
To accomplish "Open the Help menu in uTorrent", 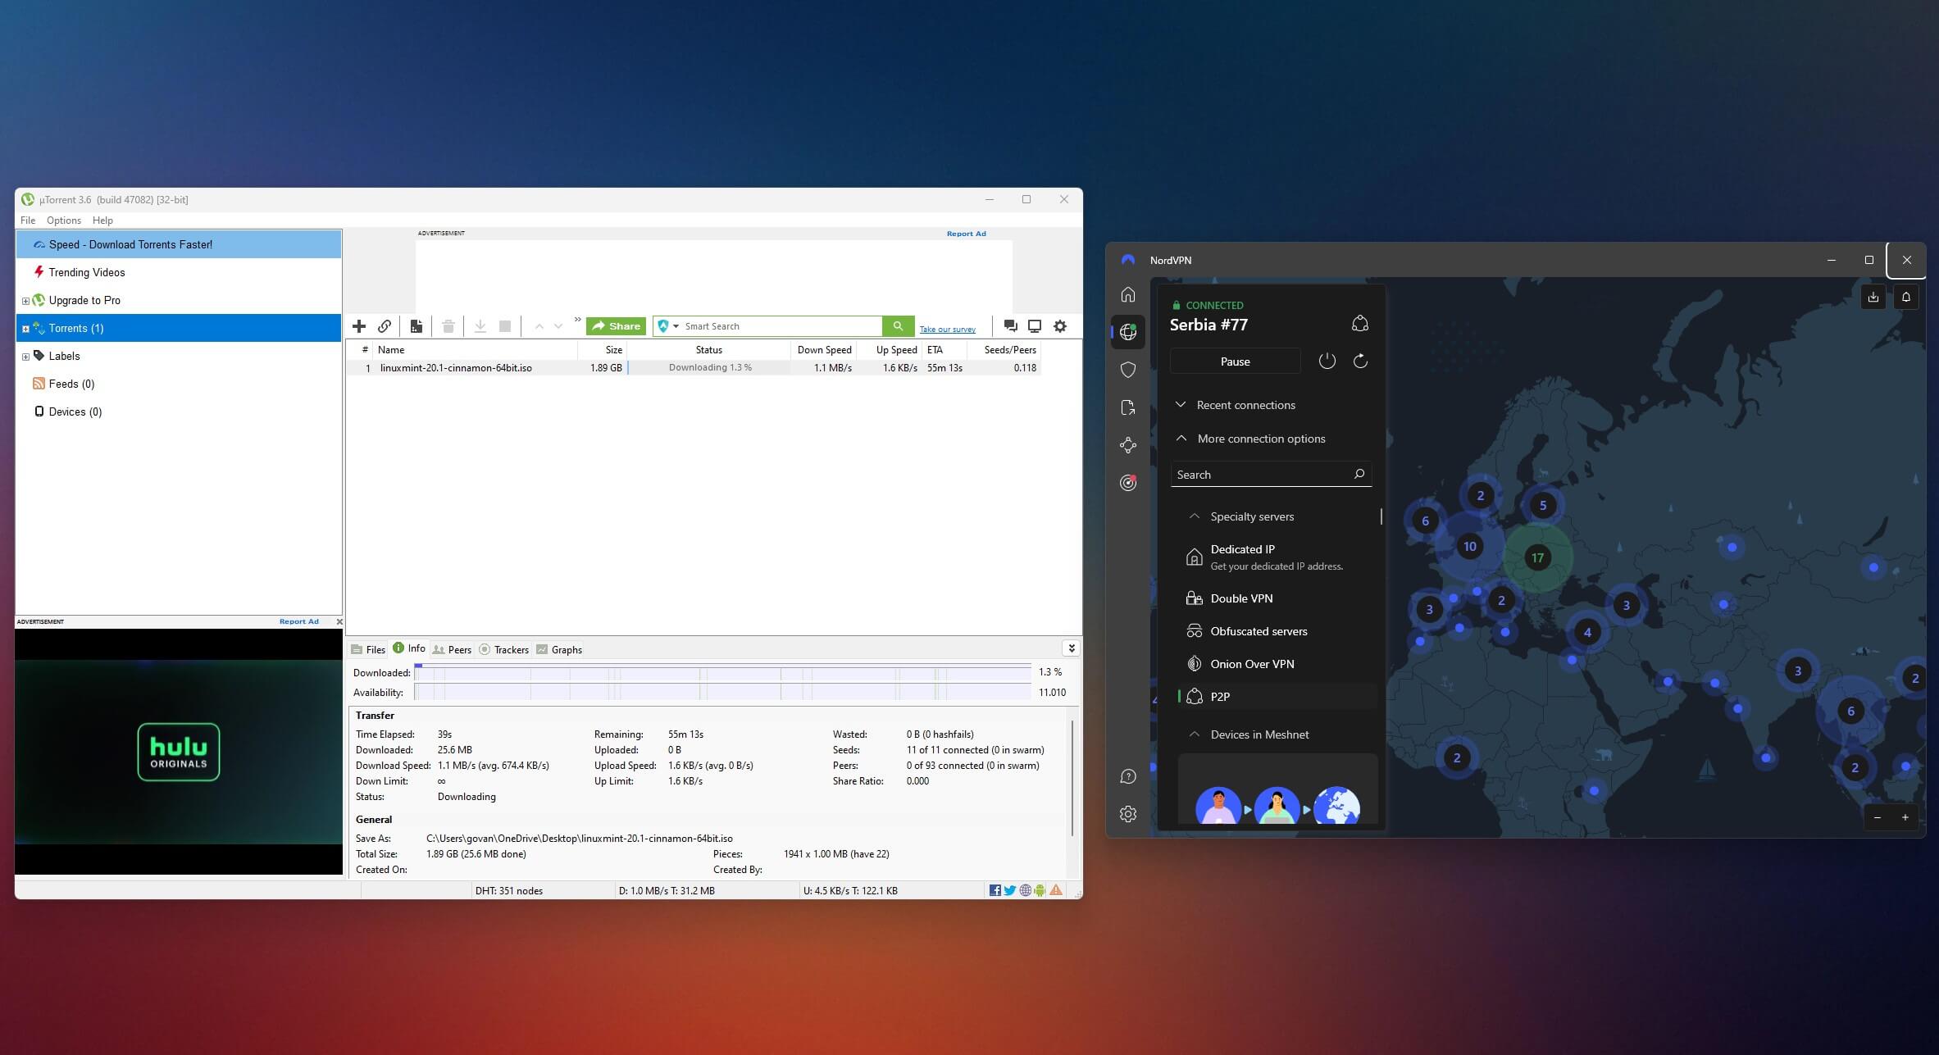I will coord(102,221).
